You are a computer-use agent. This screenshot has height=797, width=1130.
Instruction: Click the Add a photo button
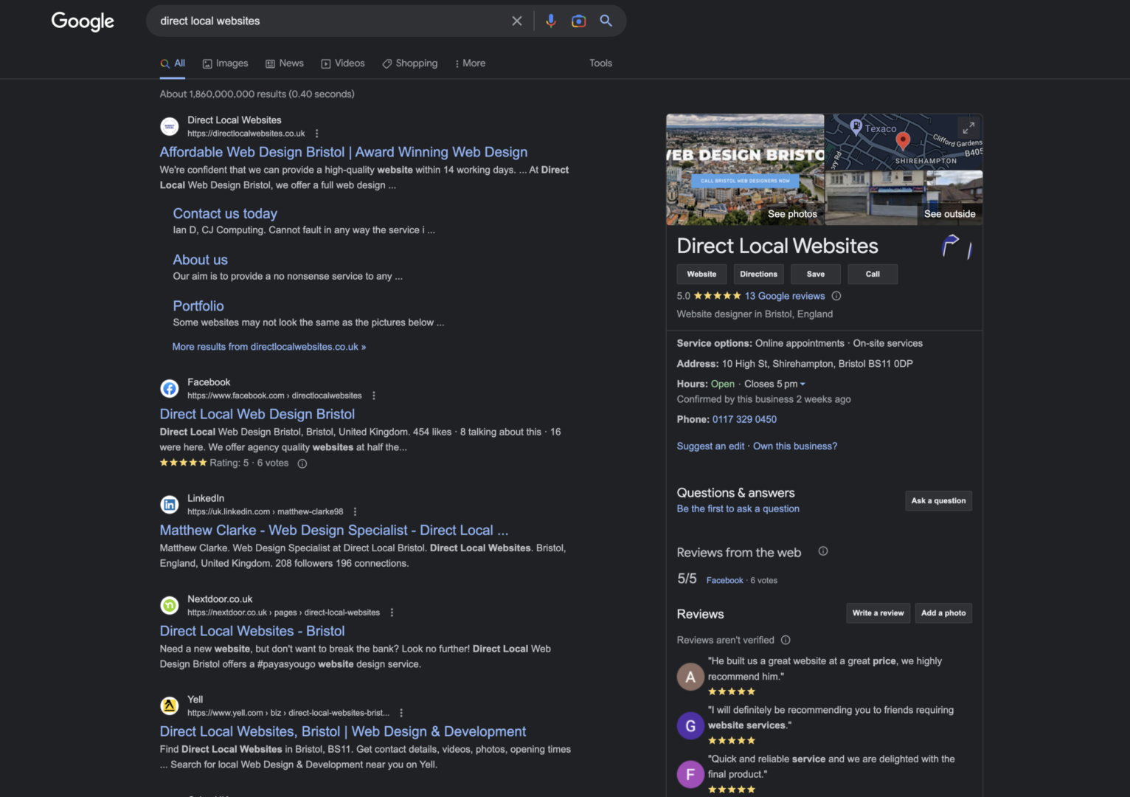coord(943,613)
